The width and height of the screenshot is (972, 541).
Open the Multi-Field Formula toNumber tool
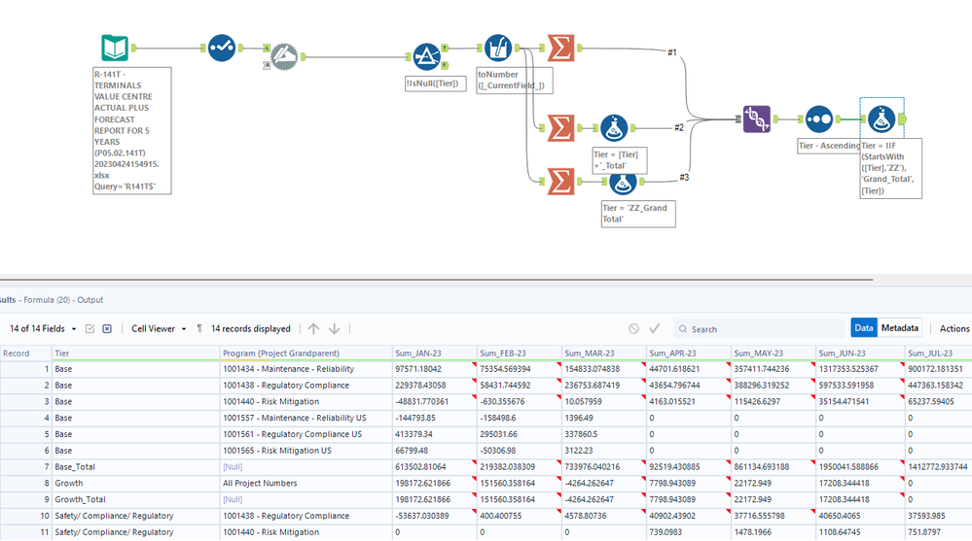pyautogui.click(x=498, y=48)
